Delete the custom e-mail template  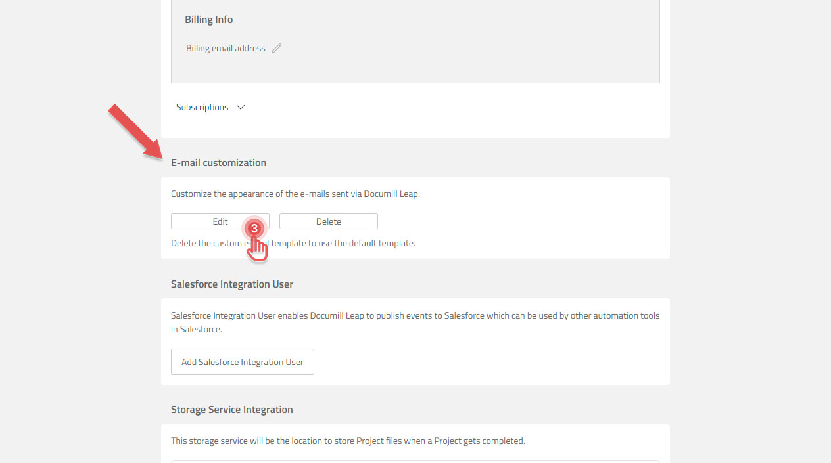pyautogui.click(x=328, y=221)
